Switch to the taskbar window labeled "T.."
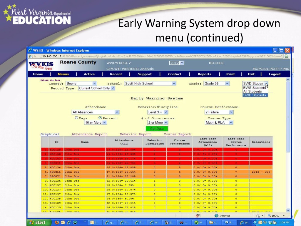301x226 pixels. click(139, 222)
